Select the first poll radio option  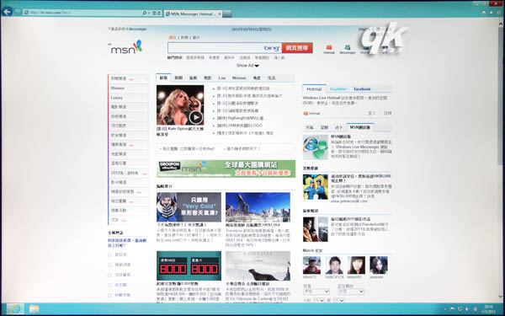(109, 254)
